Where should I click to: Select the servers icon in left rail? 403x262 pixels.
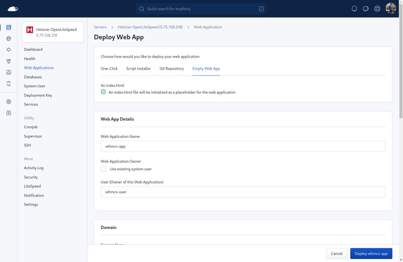pyautogui.click(x=9, y=27)
